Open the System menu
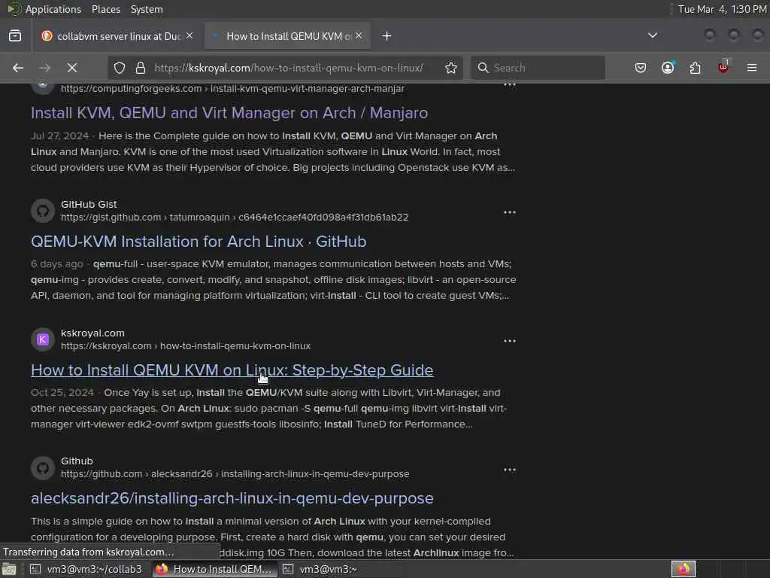This screenshot has height=578, width=770. 147,9
